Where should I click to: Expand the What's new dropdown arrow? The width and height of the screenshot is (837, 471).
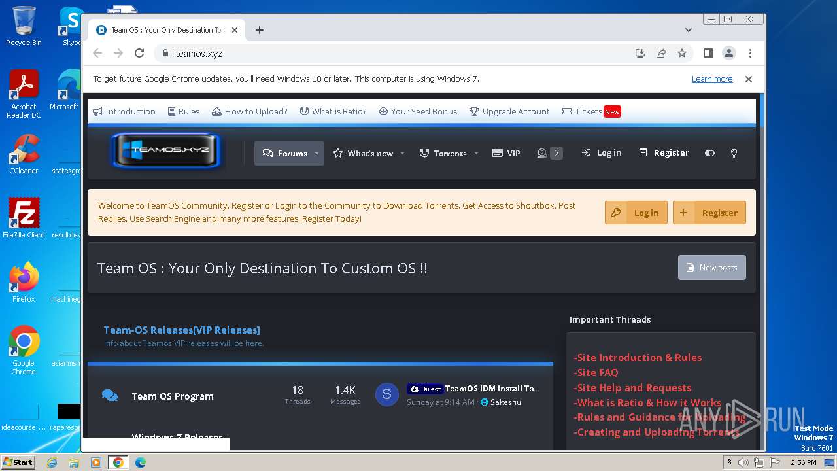[402, 153]
